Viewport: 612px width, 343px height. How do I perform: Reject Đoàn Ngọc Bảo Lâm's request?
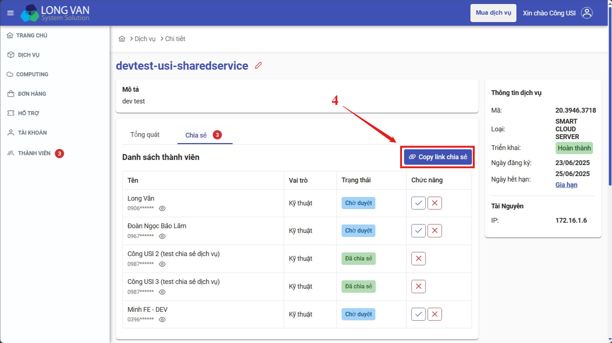coord(435,231)
